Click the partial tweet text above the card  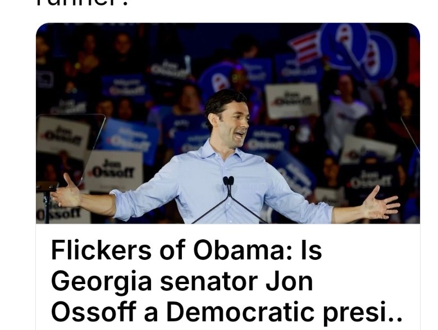(83, 3)
